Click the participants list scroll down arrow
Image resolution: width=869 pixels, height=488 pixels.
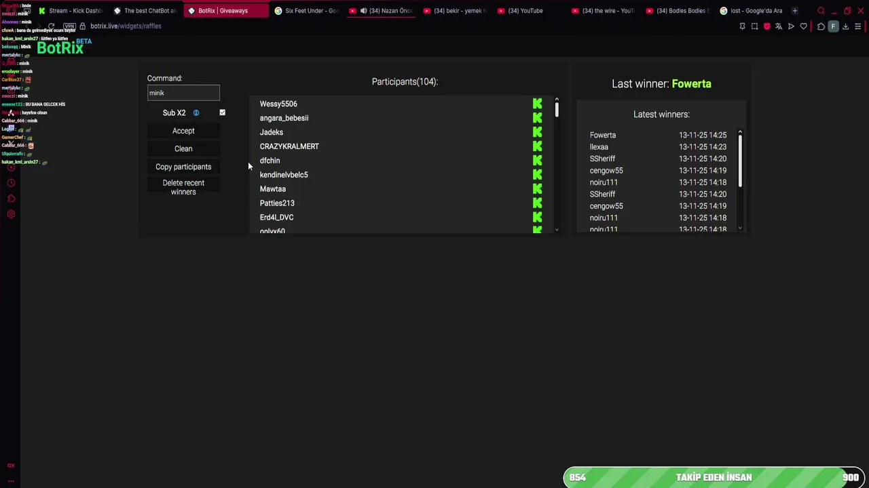tap(557, 230)
